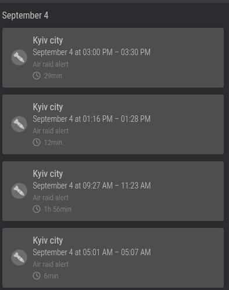Click 'Air raid alert' label in 01:16 PM card
The image size is (229, 290).
pyautogui.click(x=51, y=131)
